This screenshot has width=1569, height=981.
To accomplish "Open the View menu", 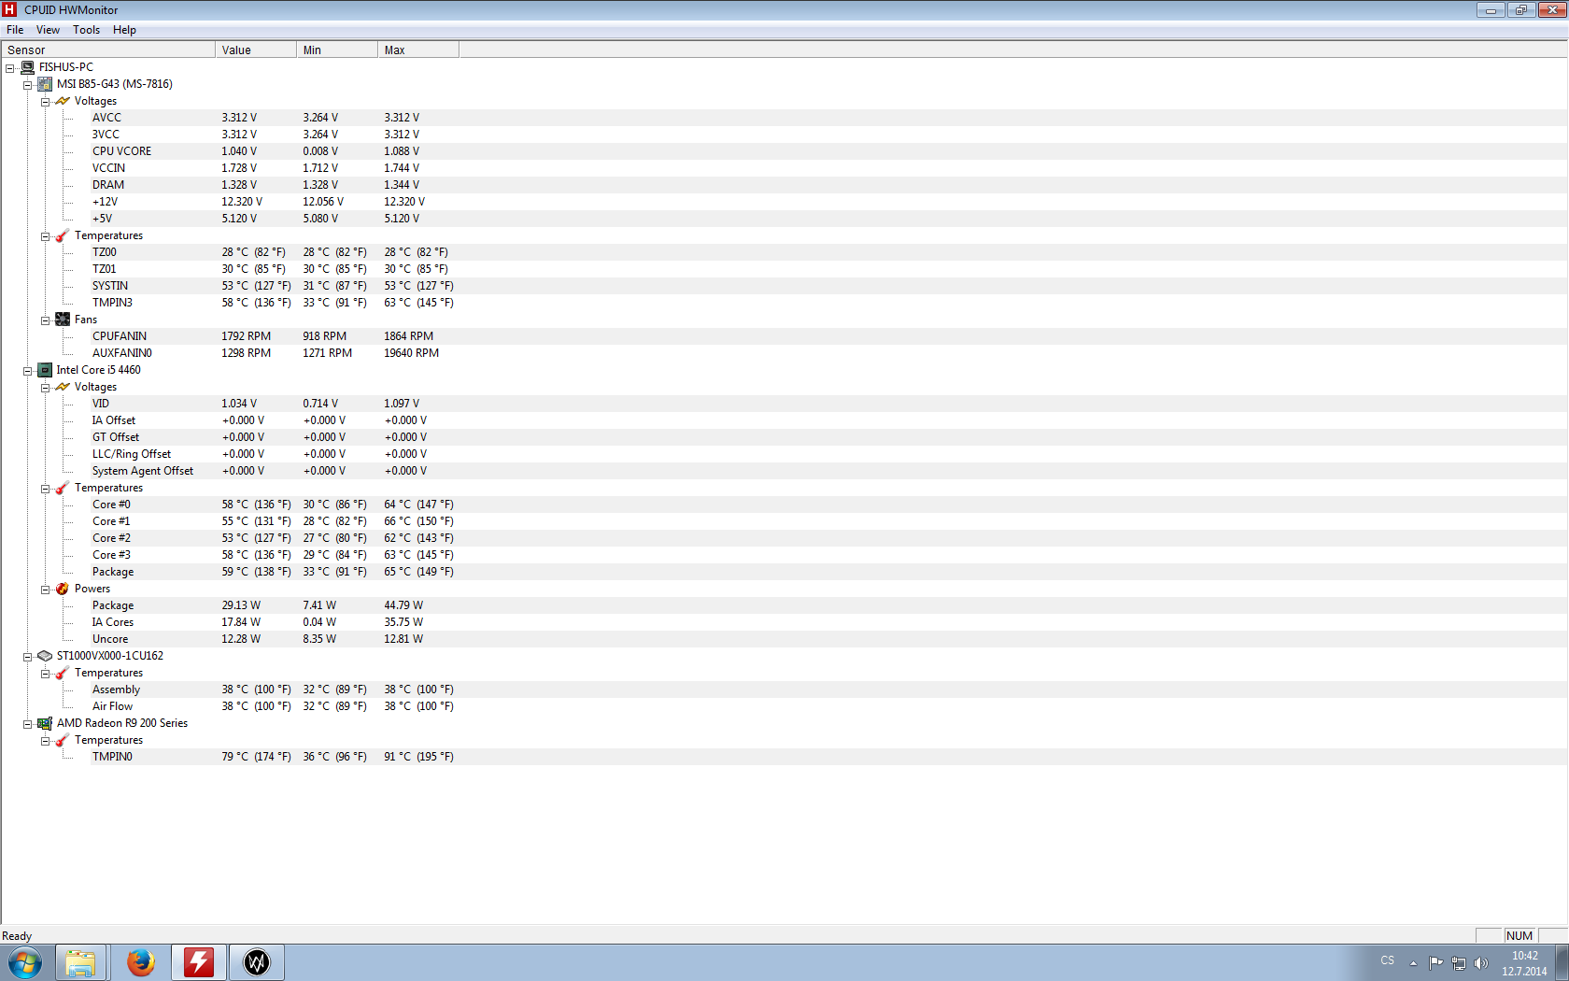I will point(48,30).
